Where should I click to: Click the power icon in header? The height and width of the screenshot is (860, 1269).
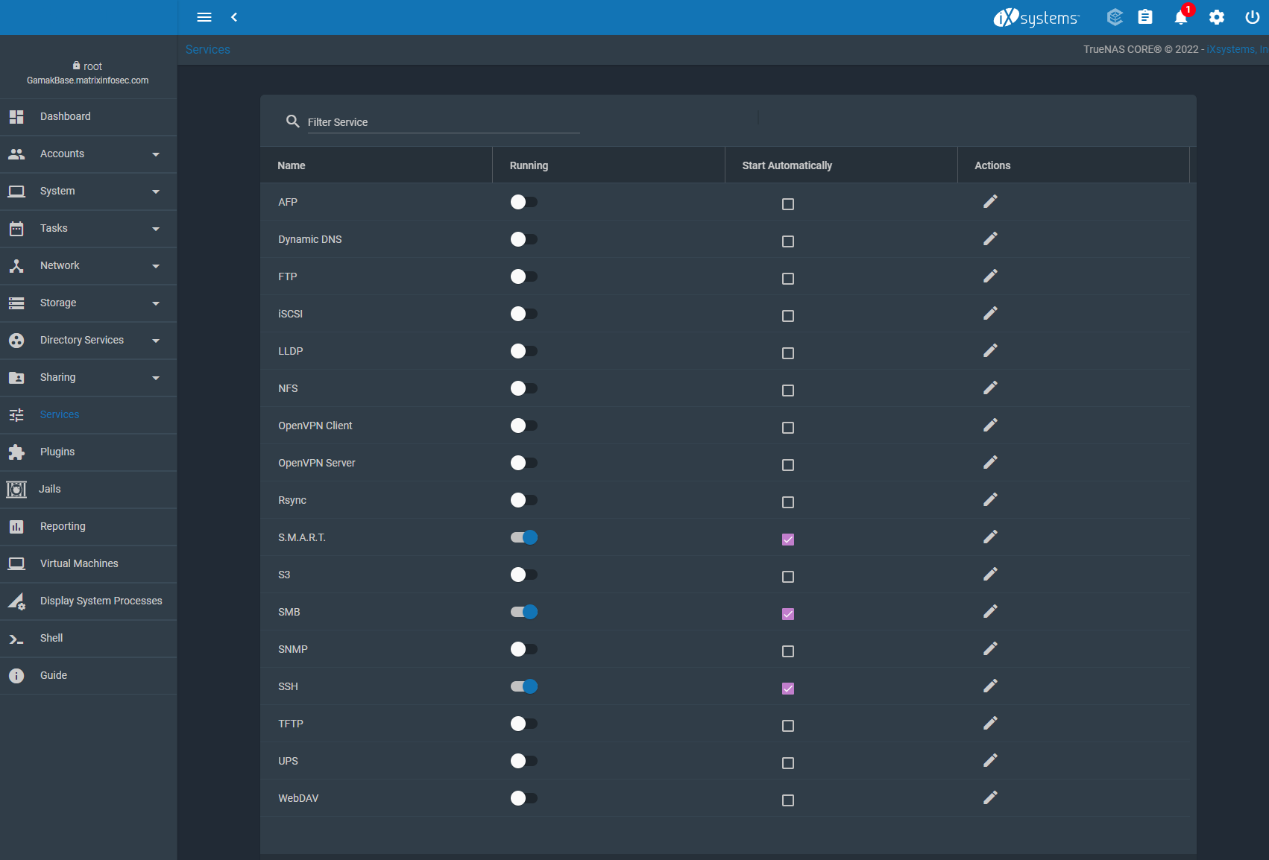pos(1252,17)
